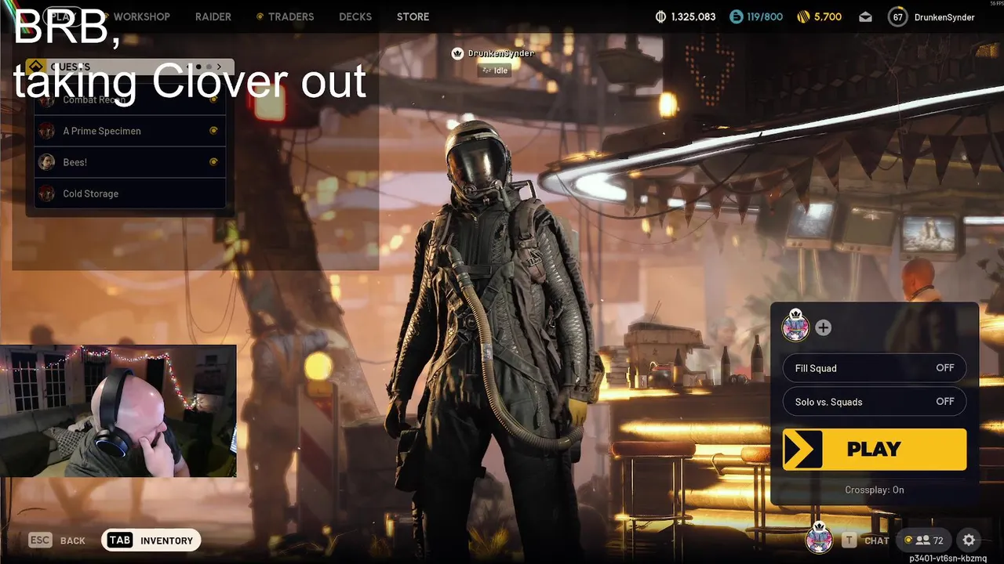This screenshot has width=1004, height=564.
Task: Open the mail inbox envelope icon
Action: [865, 16]
